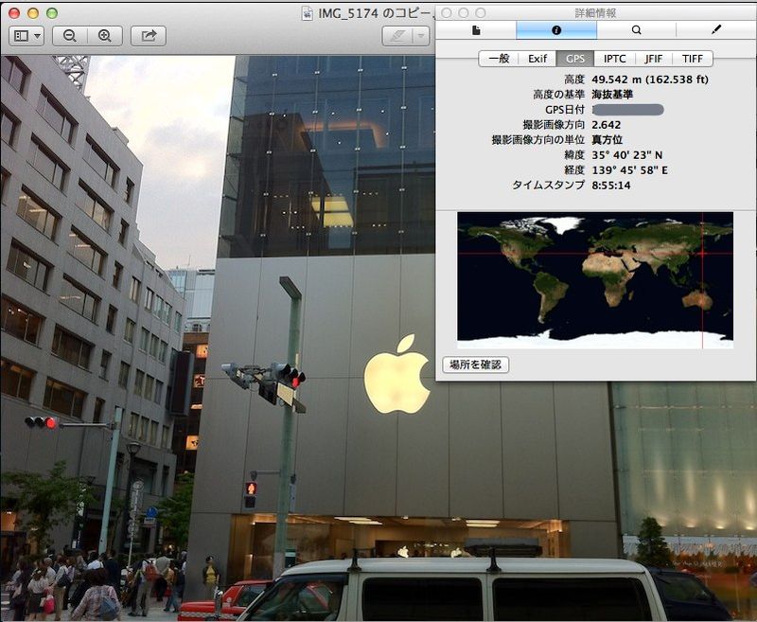
Task: Click the 詳細情報 inspector panel title
Action: point(595,13)
